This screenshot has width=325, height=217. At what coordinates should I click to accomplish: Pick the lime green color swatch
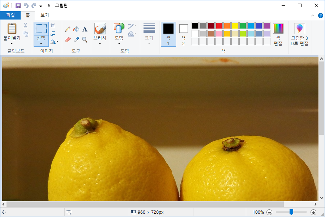[x=243, y=33]
